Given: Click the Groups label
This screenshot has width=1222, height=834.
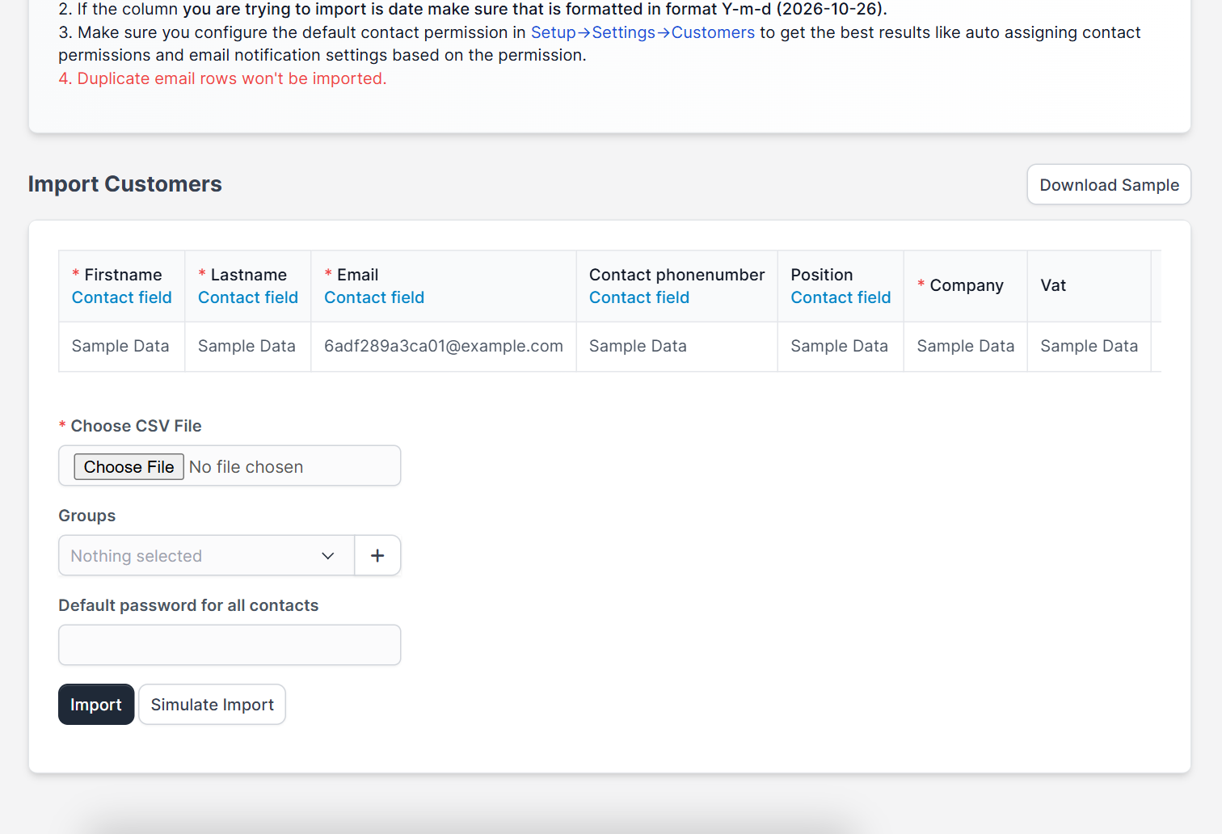Looking at the screenshot, I should click(87, 516).
